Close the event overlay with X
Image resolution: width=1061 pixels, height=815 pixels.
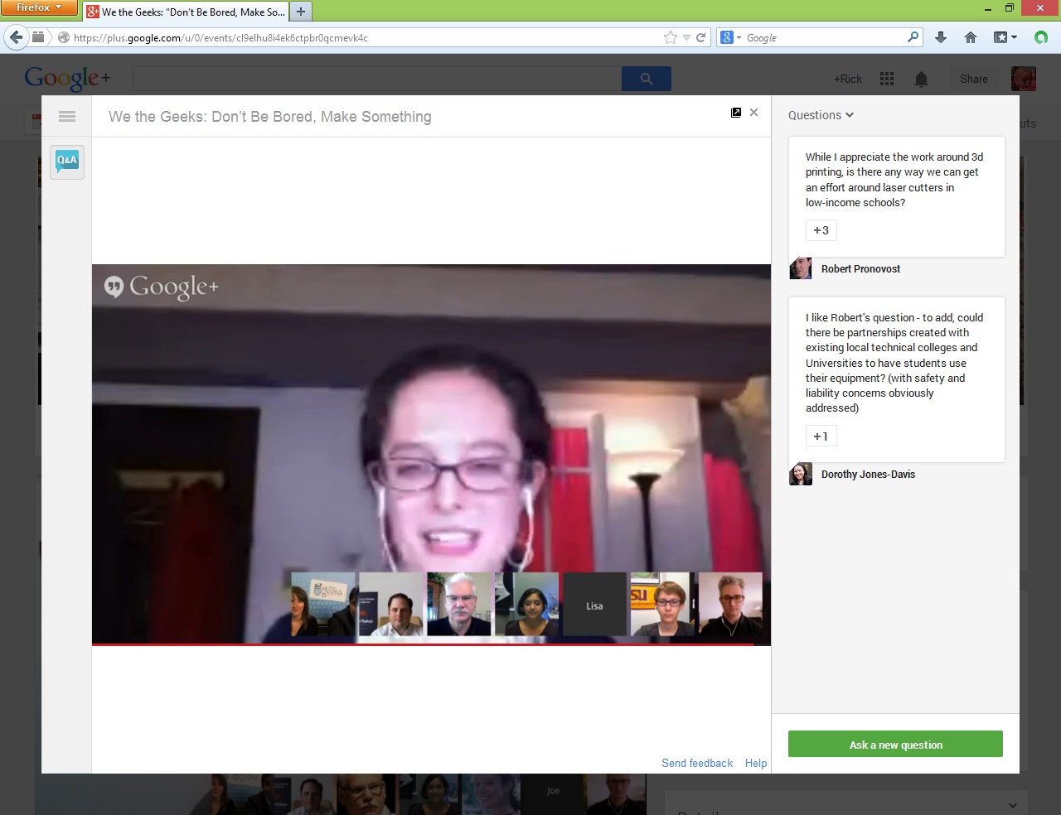point(753,113)
